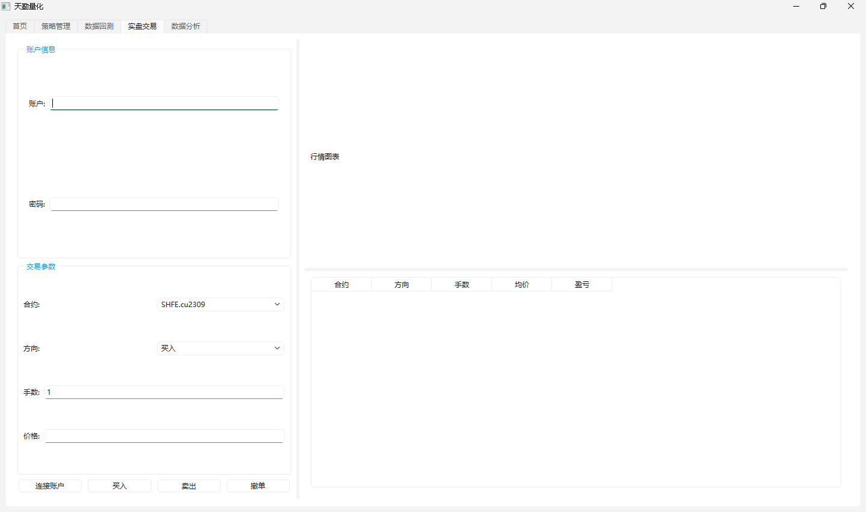The width and height of the screenshot is (866, 512).
Task: Click the 账户 input field
Action: (164, 103)
